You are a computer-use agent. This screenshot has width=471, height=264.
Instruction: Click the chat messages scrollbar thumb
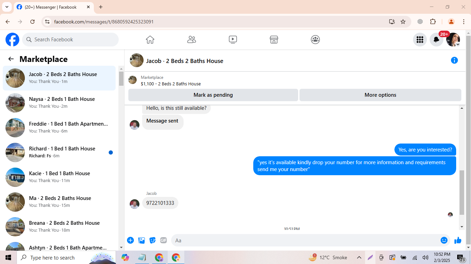462,192
